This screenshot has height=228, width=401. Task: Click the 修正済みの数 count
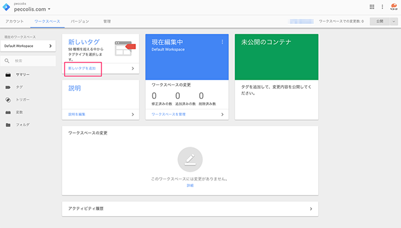154,96
